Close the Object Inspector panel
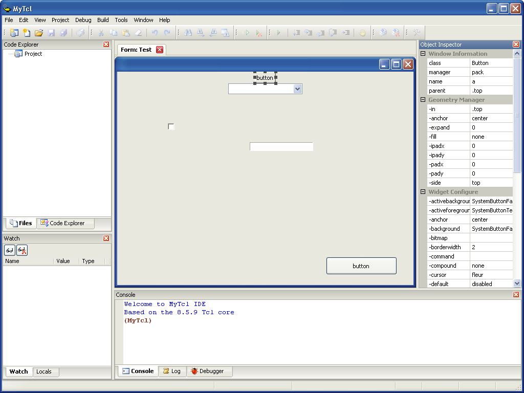 coord(516,45)
